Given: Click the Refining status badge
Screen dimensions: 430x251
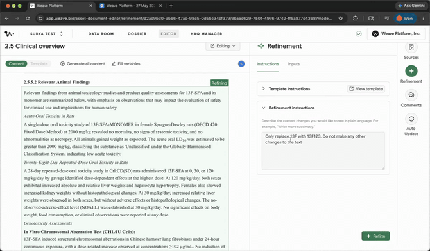Looking at the screenshot, I should pos(219,83).
